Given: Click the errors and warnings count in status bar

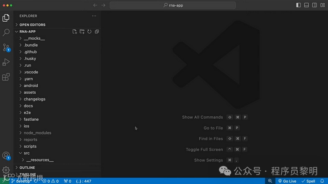Looking at the screenshot, I should (x=50, y=181).
